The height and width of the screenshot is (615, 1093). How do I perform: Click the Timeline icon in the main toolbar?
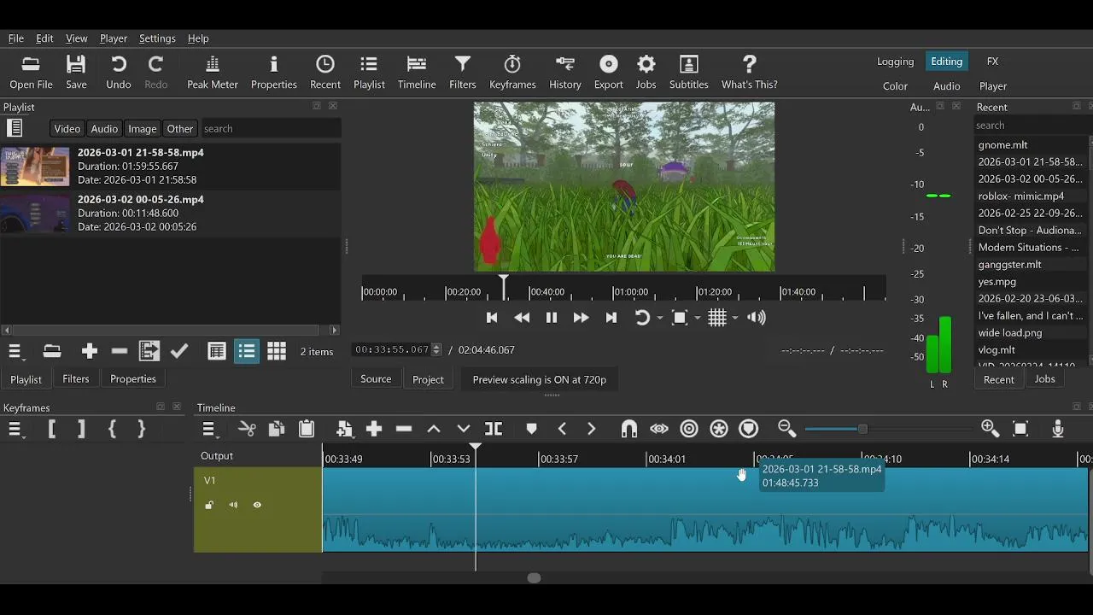[417, 73]
